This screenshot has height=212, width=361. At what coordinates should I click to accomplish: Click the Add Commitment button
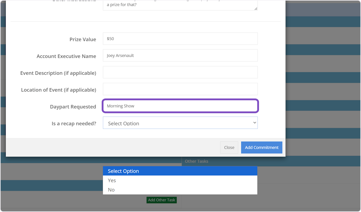point(261,148)
